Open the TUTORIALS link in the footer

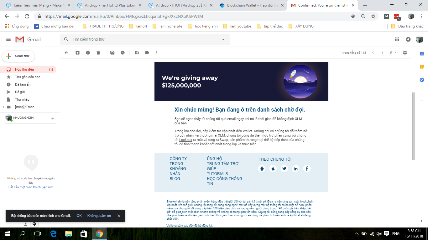[217, 174]
